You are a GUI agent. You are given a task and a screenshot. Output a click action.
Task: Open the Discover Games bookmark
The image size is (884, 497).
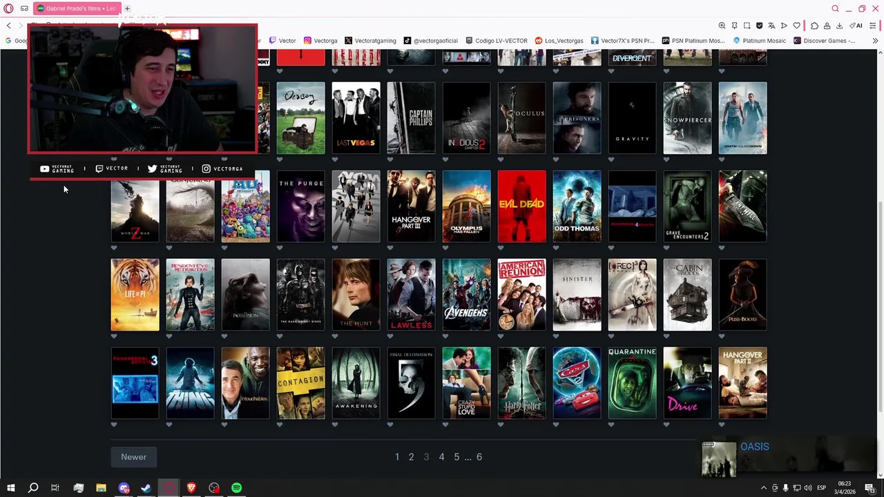824,41
